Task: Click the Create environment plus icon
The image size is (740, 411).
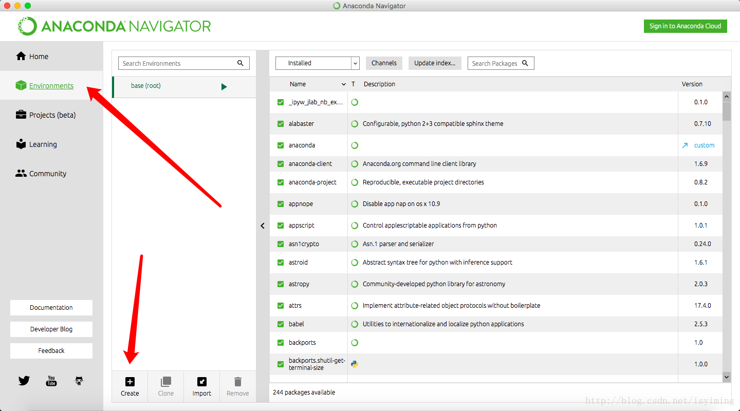Action: tap(130, 382)
